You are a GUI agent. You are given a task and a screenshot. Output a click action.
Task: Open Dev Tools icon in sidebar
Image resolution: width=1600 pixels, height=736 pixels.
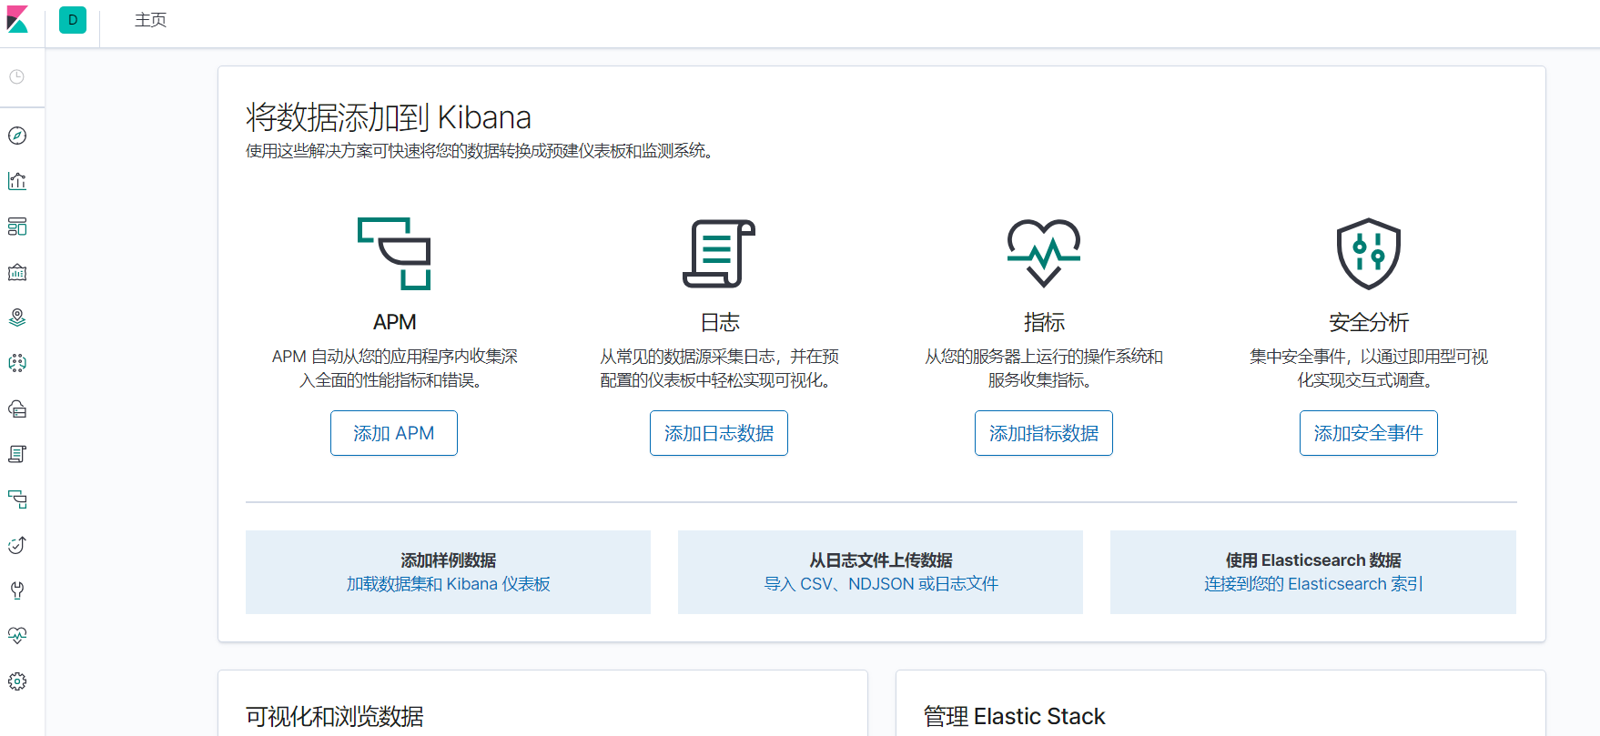17,590
